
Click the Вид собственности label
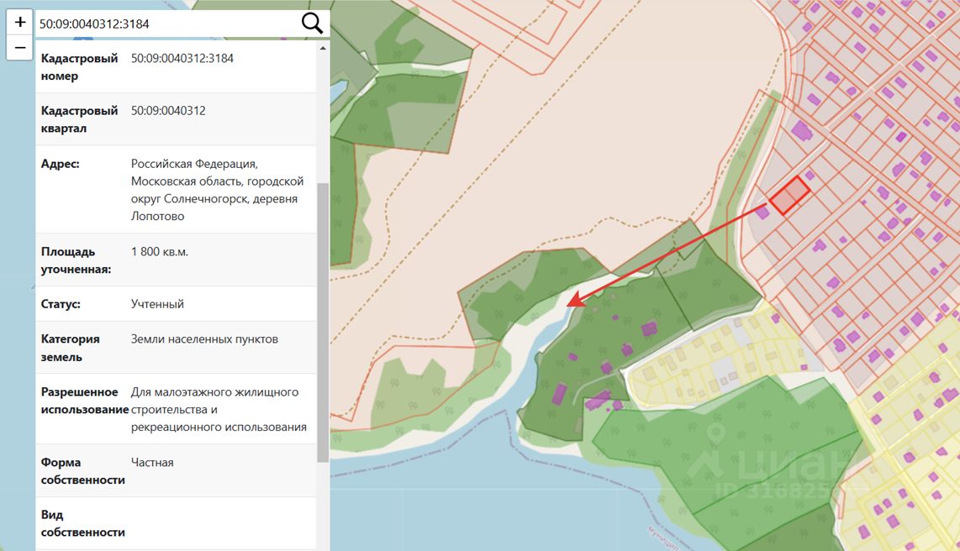[82, 523]
